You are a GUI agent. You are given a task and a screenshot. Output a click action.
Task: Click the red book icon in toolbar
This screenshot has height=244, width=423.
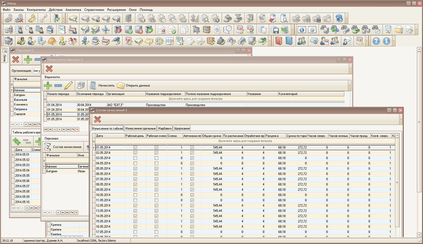279,41
